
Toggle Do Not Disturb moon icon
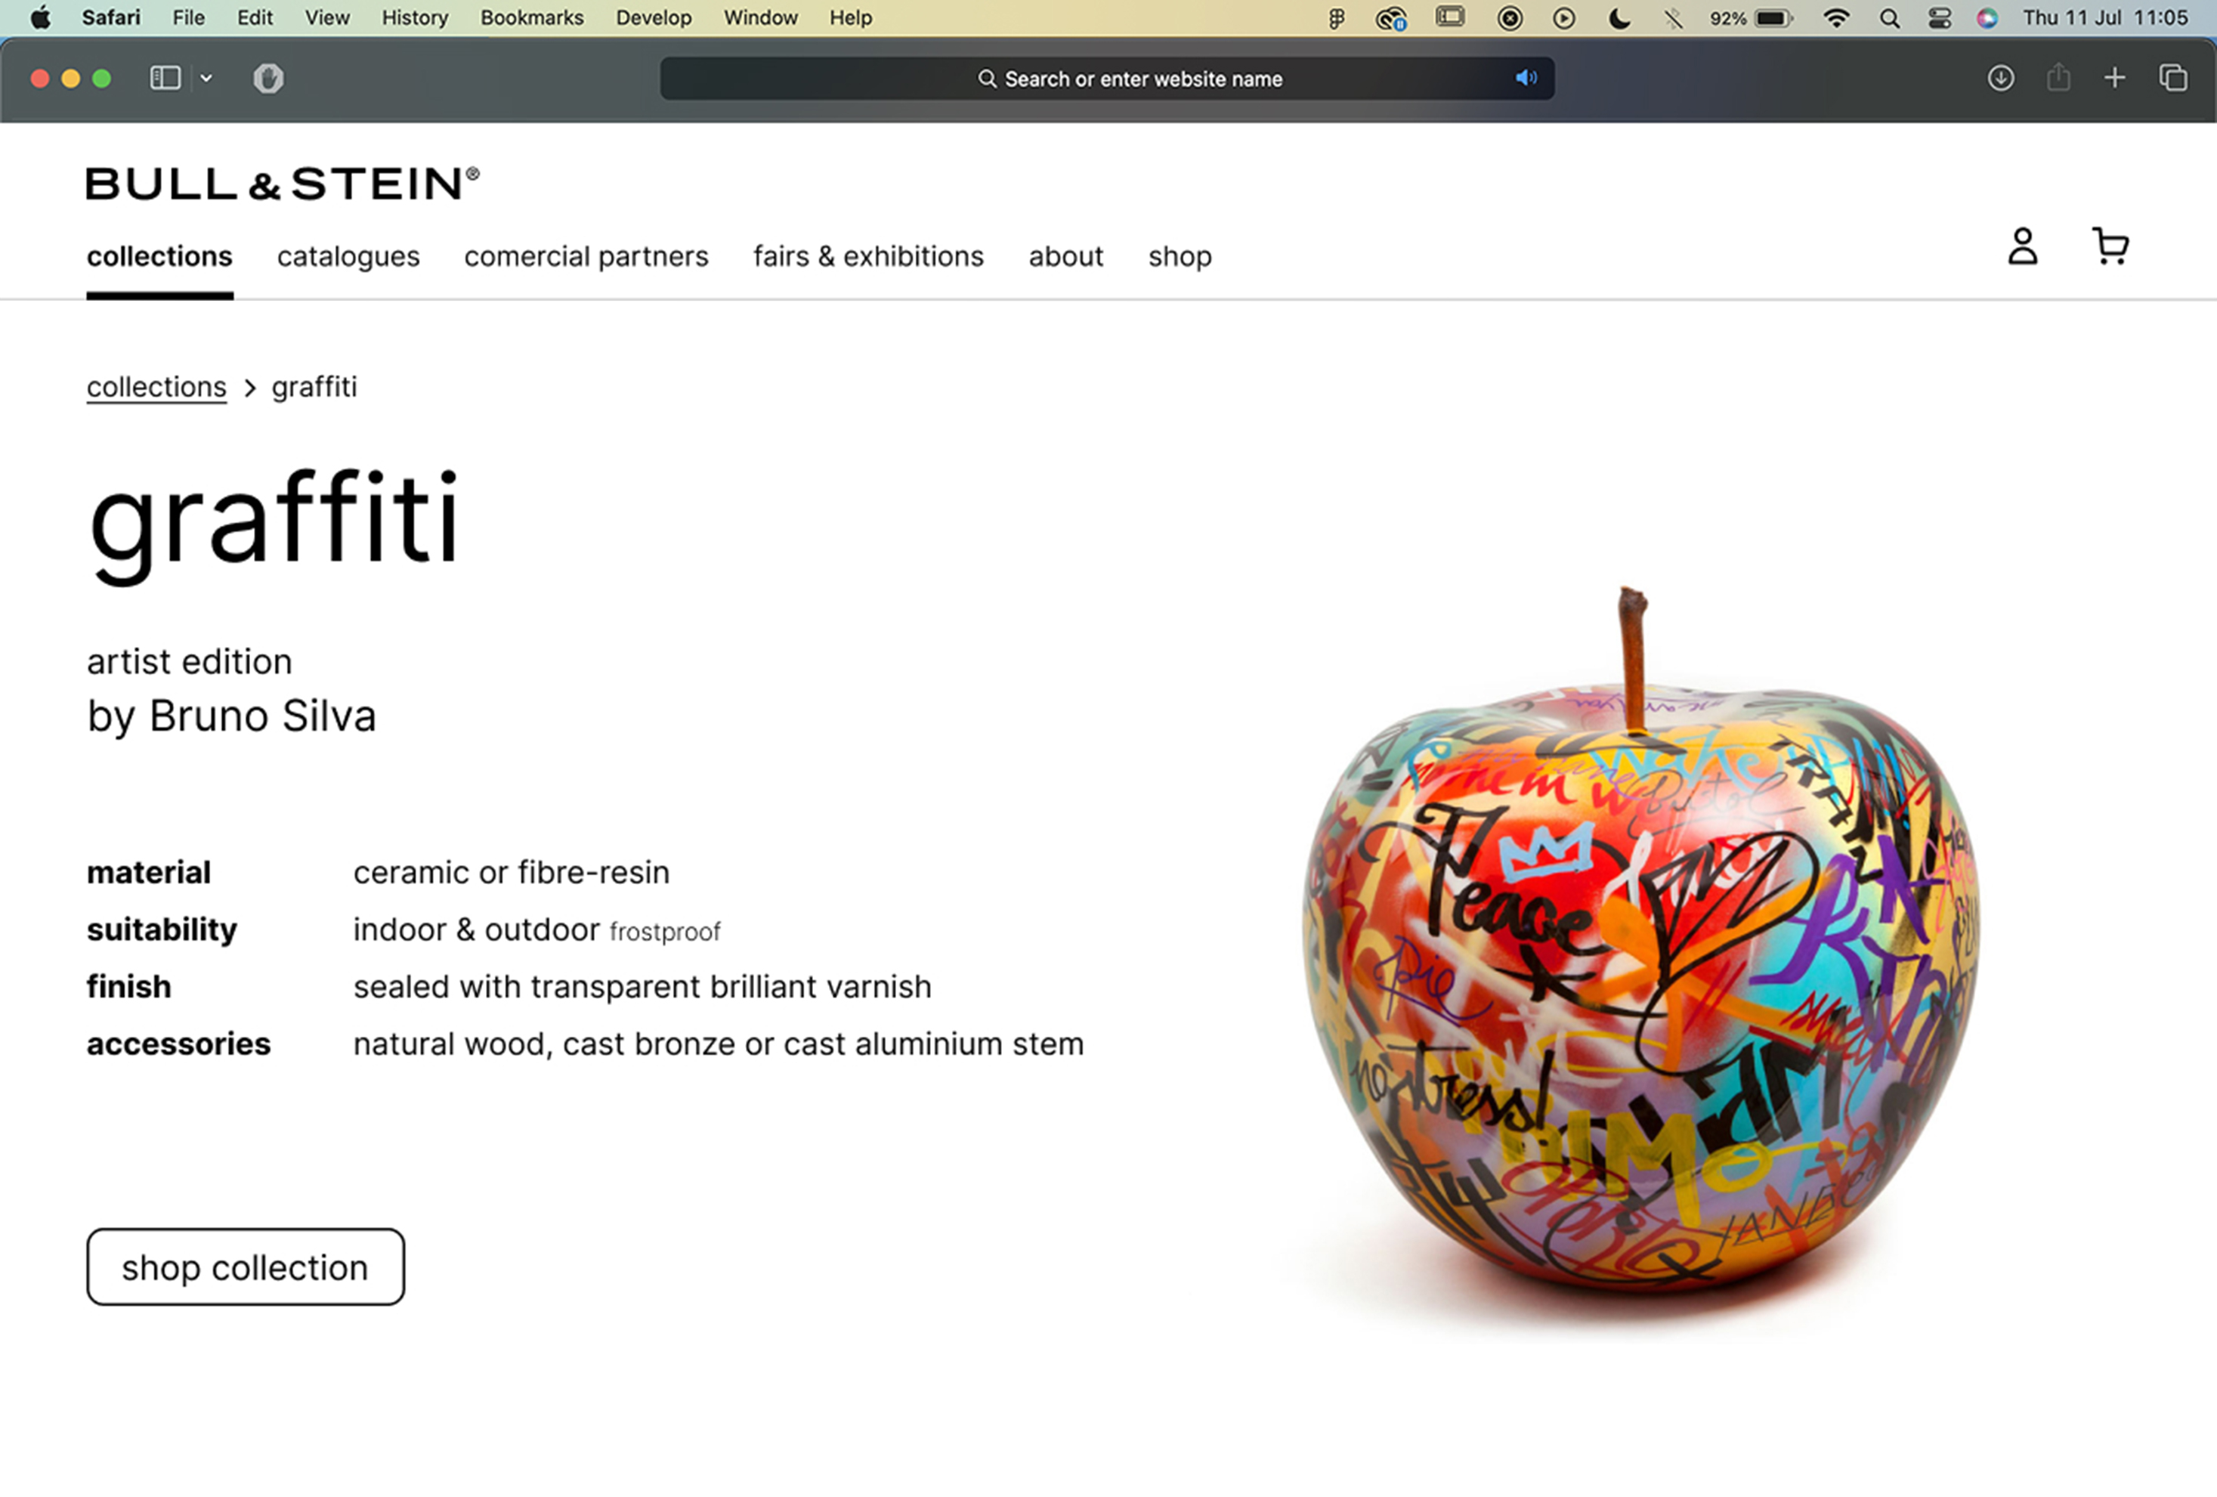pos(1618,18)
